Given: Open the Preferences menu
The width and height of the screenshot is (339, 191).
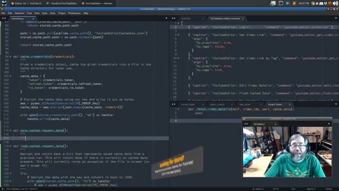Looking at the screenshot, I should [74, 13].
